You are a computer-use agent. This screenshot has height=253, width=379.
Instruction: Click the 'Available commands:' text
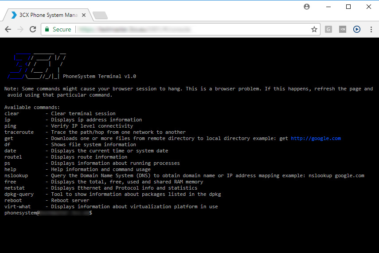(32, 107)
